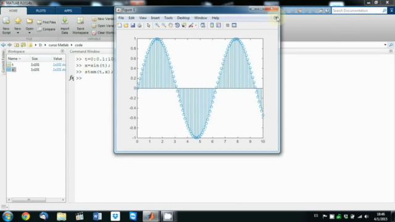Viewport: 395px width, 222px height.
Task: Print the figure with the printer icon
Action: pos(139,25)
